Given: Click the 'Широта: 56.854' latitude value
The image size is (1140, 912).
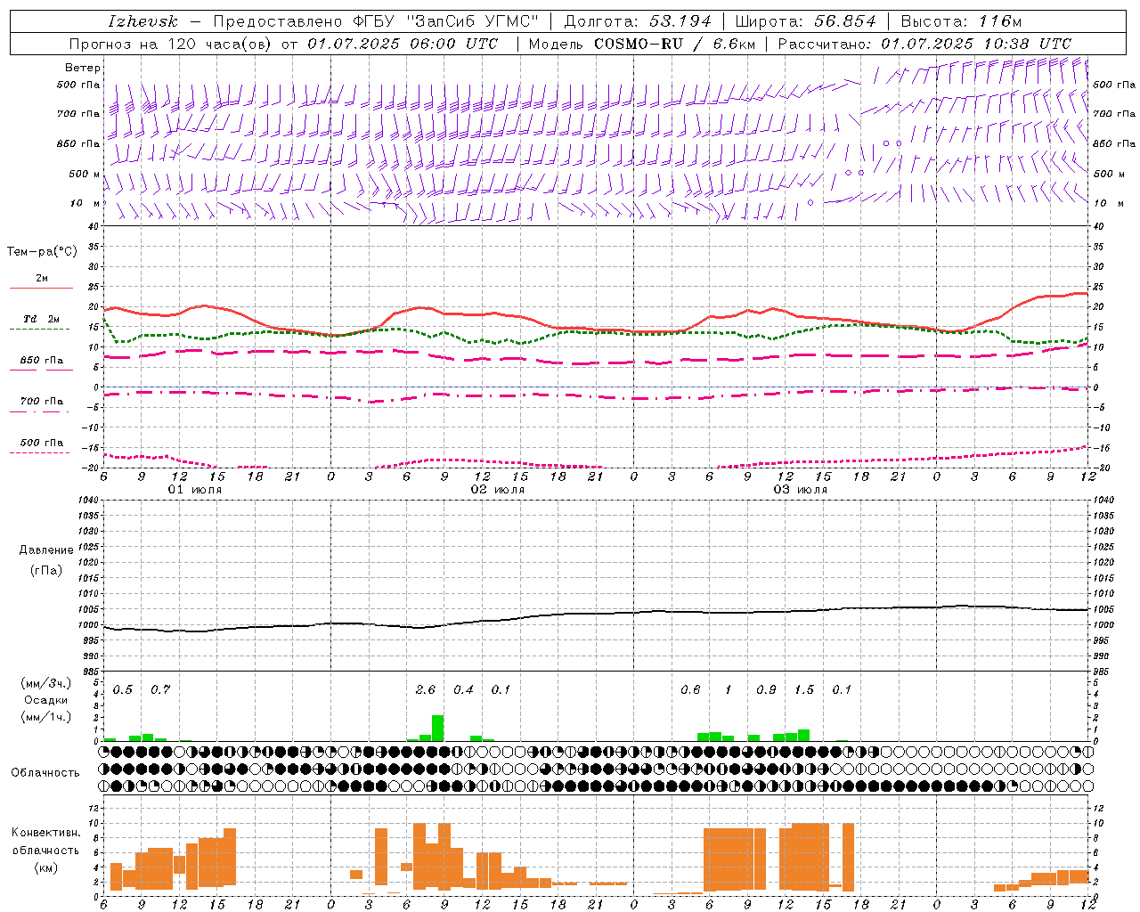Looking at the screenshot, I should pos(806,21).
